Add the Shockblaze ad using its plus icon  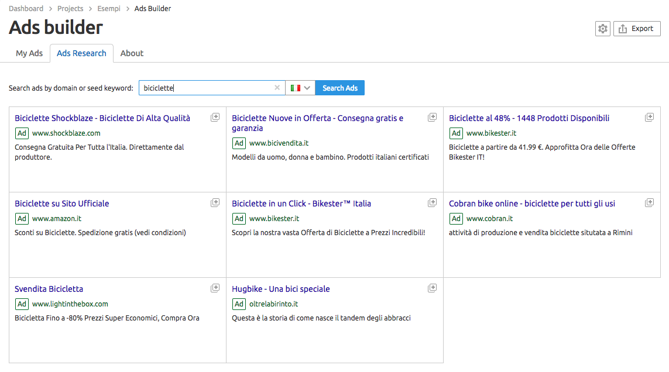(215, 116)
